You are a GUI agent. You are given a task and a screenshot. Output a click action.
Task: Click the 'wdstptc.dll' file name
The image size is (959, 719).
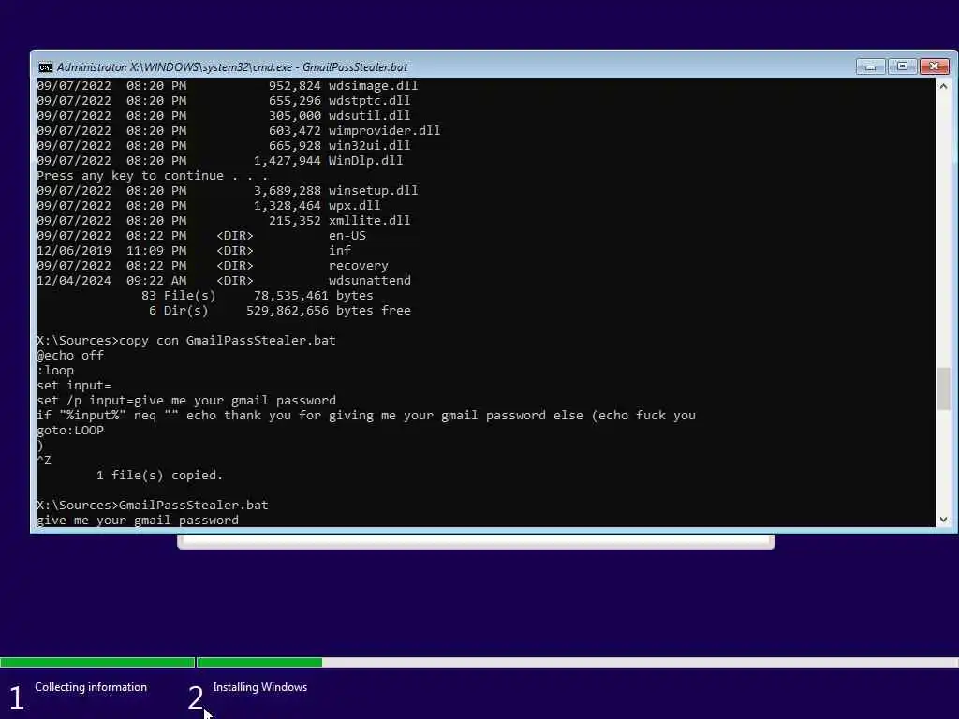[369, 101]
